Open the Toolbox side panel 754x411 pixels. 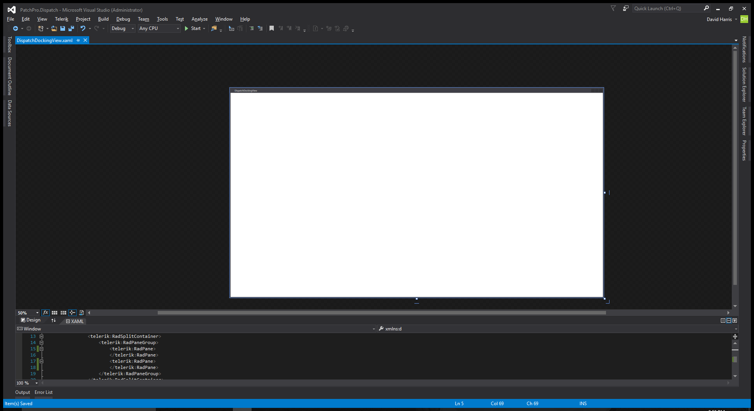[10, 45]
